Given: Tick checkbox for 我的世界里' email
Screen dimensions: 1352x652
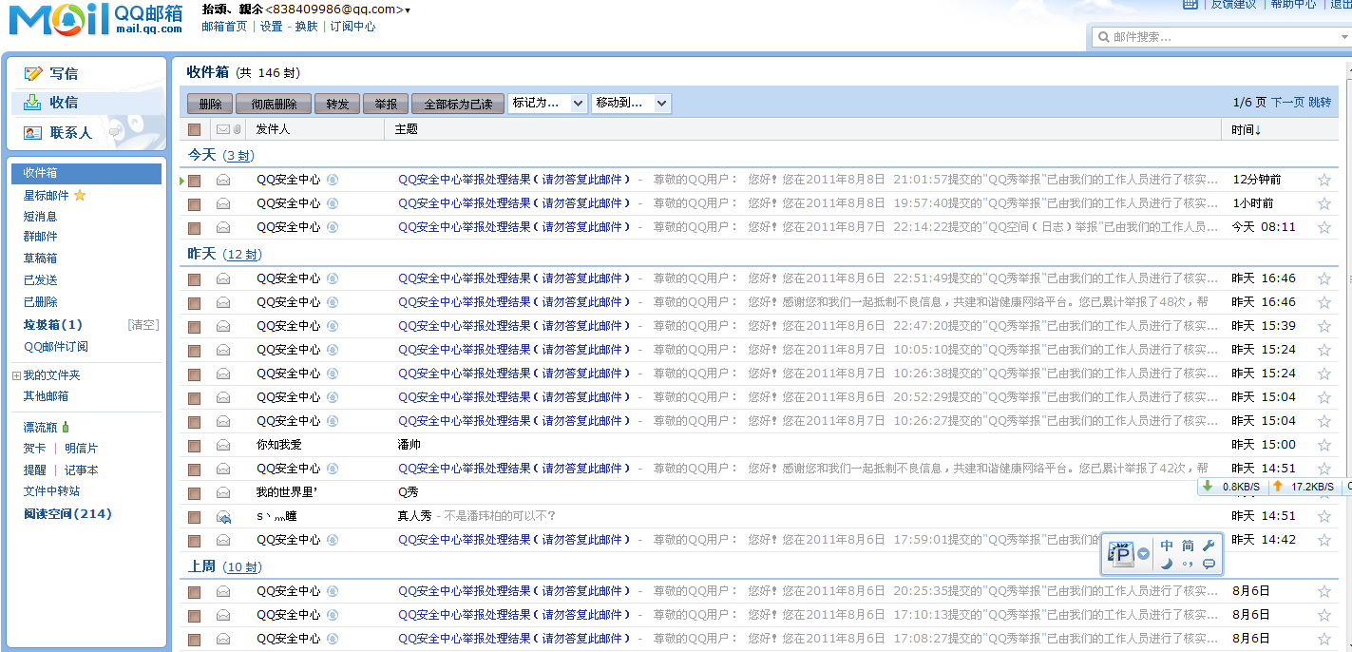Looking at the screenshot, I should pyautogui.click(x=195, y=493).
